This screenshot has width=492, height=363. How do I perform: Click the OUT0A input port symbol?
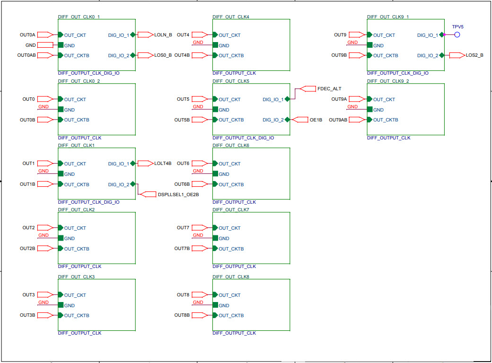(45, 35)
